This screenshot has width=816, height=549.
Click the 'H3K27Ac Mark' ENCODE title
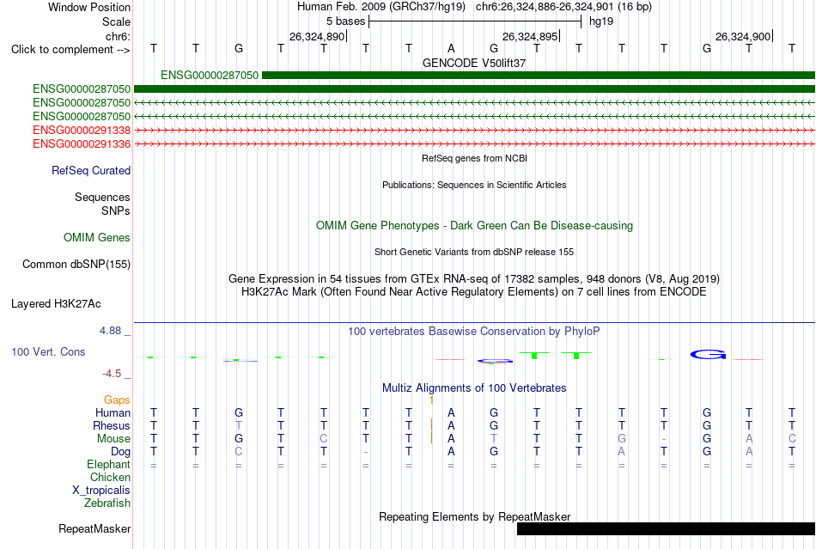[x=474, y=292]
